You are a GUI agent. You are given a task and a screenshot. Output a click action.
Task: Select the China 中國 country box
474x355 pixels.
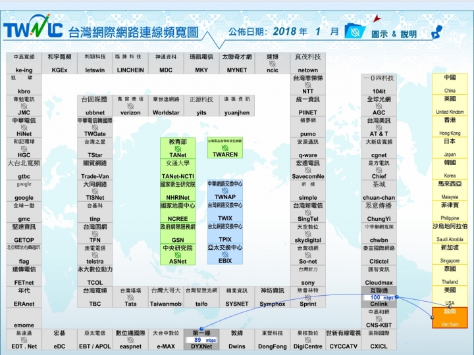450,84
